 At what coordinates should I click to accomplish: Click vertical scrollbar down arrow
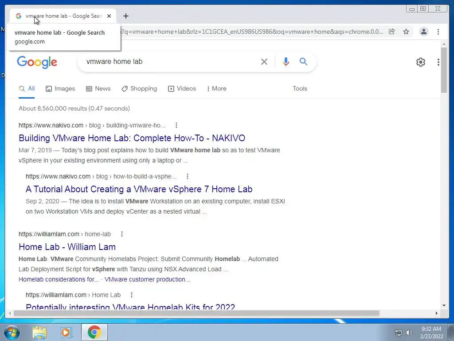444,305
